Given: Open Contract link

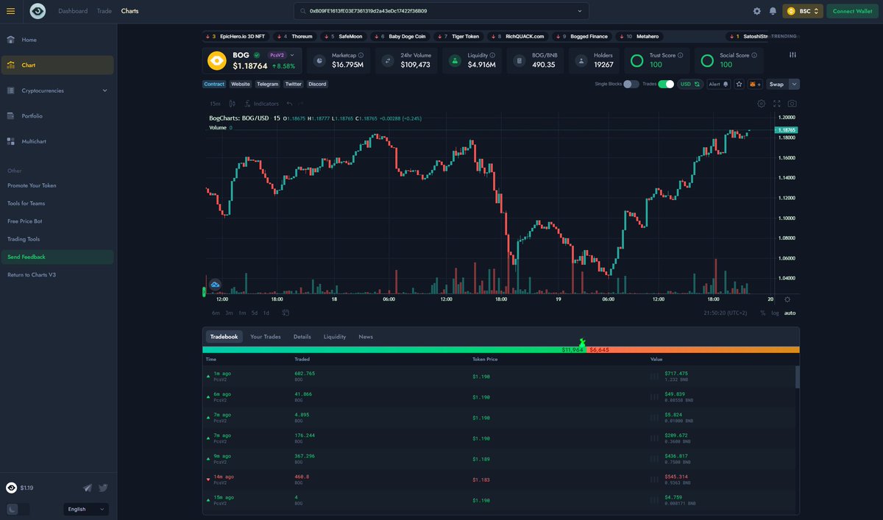Looking at the screenshot, I should click(214, 84).
